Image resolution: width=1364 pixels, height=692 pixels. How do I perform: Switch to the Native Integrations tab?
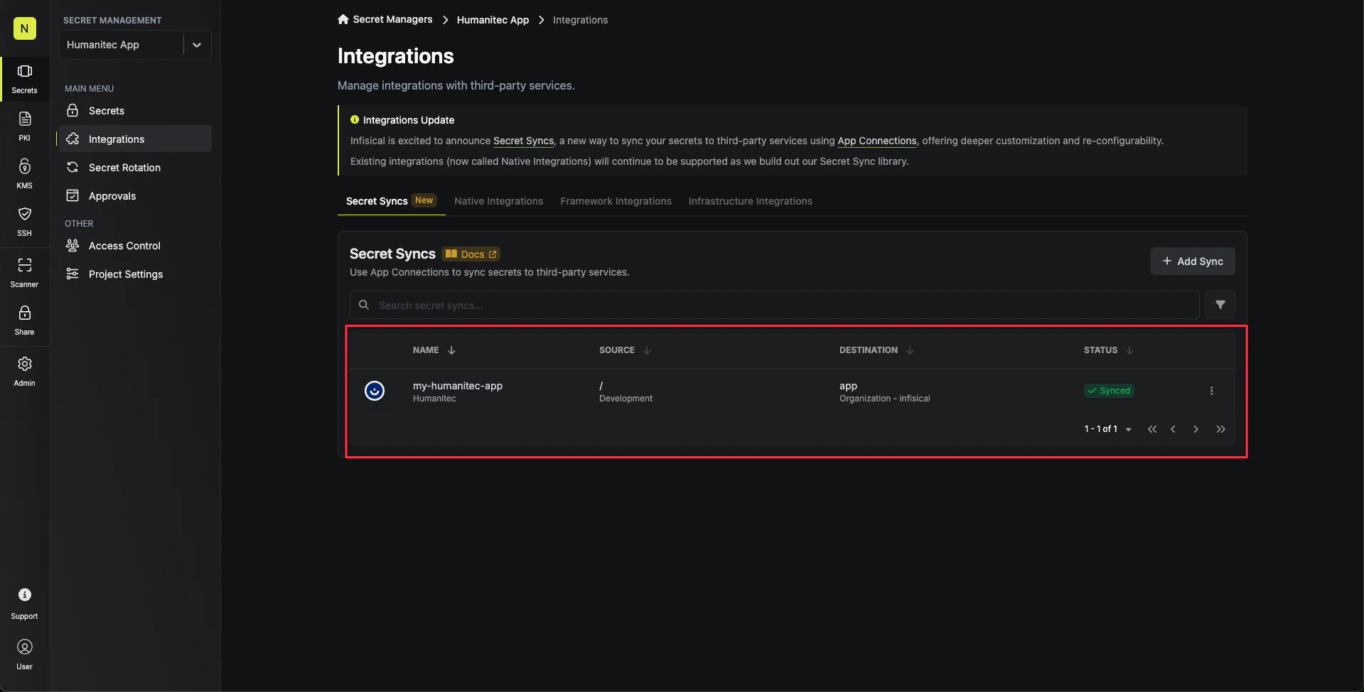(498, 201)
